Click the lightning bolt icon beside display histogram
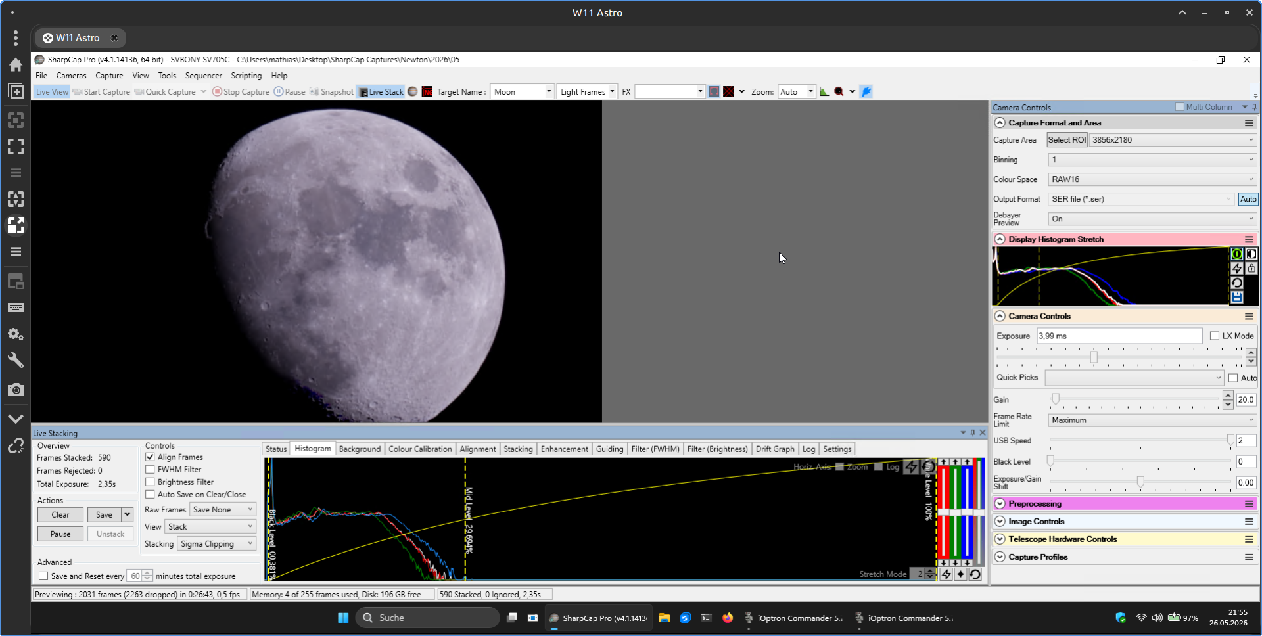The height and width of the screenshot is (636, 1262). 1237,269
